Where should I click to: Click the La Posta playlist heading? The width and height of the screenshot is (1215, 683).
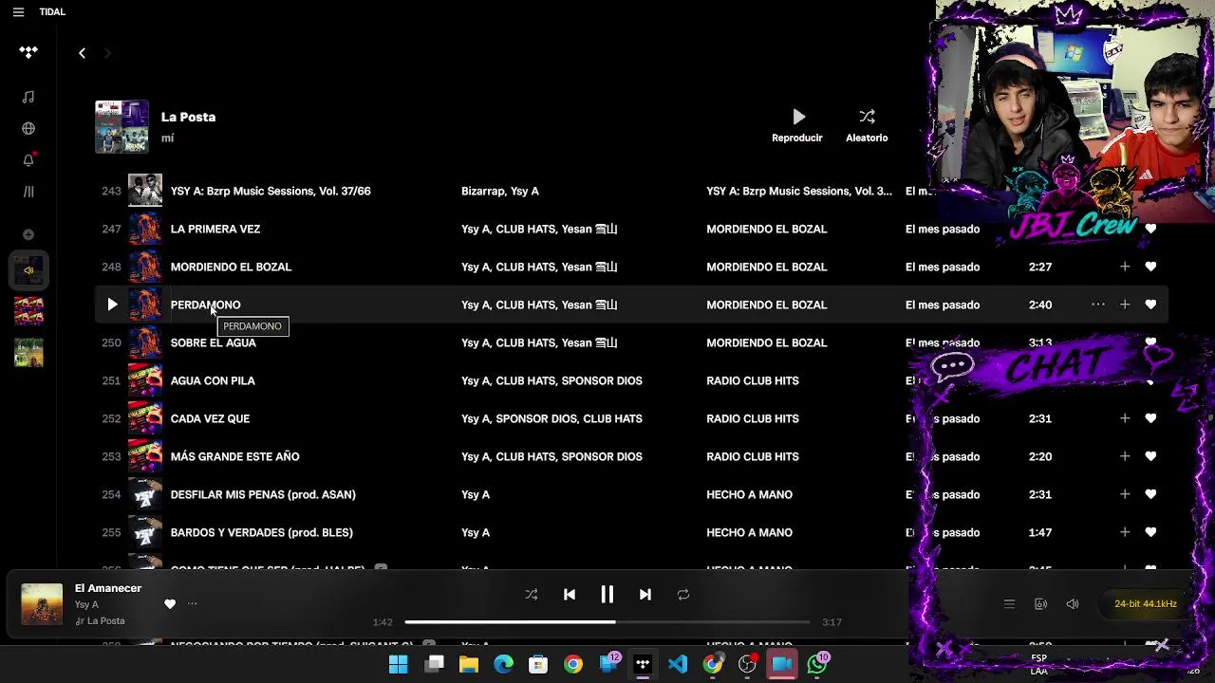point(188,117)
